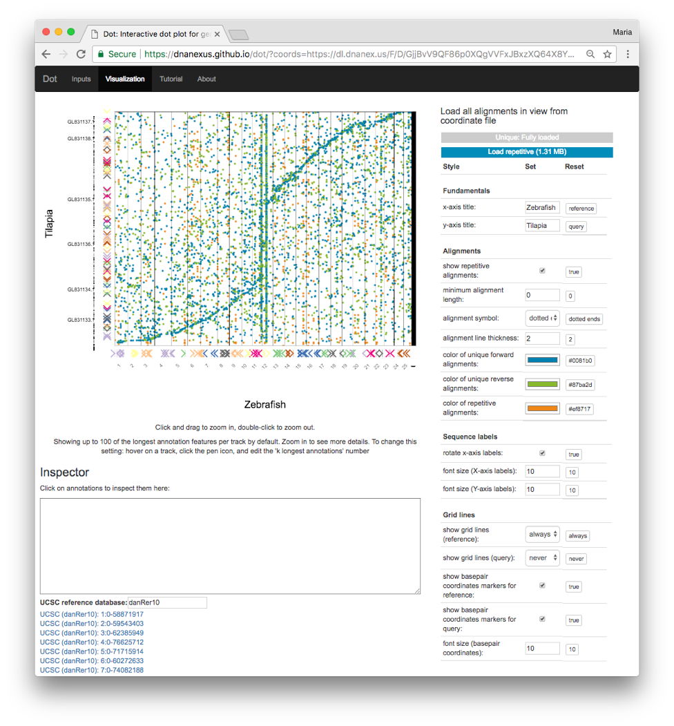
Task: Reset show repetitive alignments to true
Action: tap(574, 271)
